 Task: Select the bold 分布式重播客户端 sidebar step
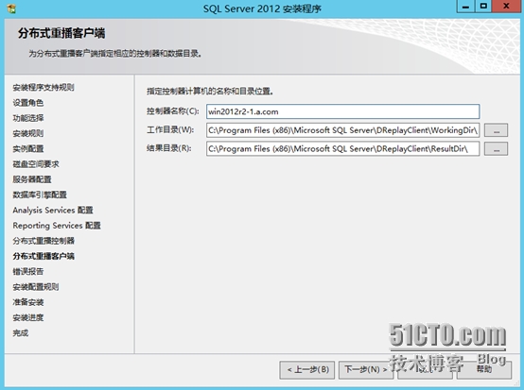pos(44,256)
